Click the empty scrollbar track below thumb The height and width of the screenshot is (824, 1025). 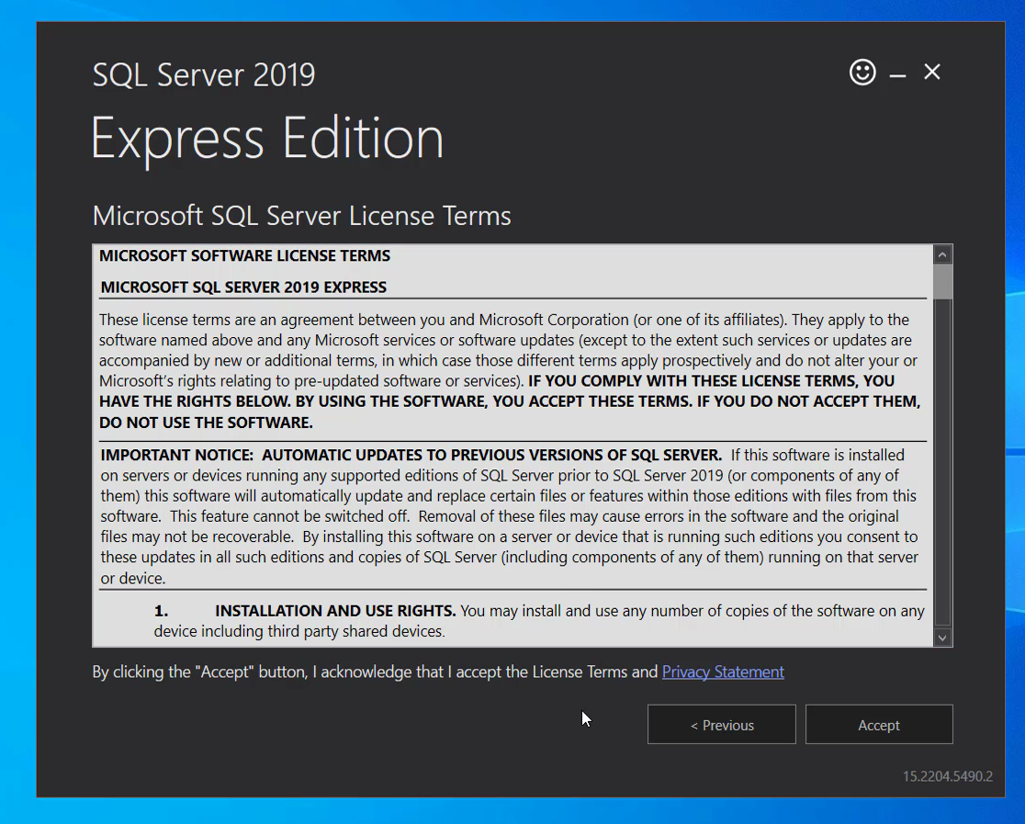point(942,459)
